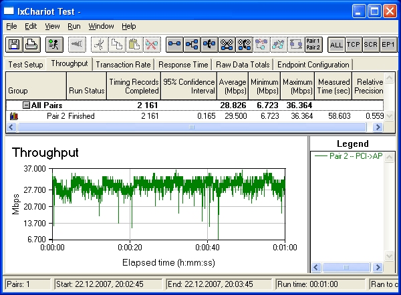Toggle the SCR filter button
Viewport: 401px width, 295px height.
click(371, 45)
